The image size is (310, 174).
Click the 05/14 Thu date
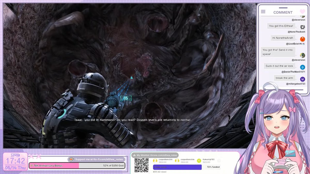click(x=16, y=168)
